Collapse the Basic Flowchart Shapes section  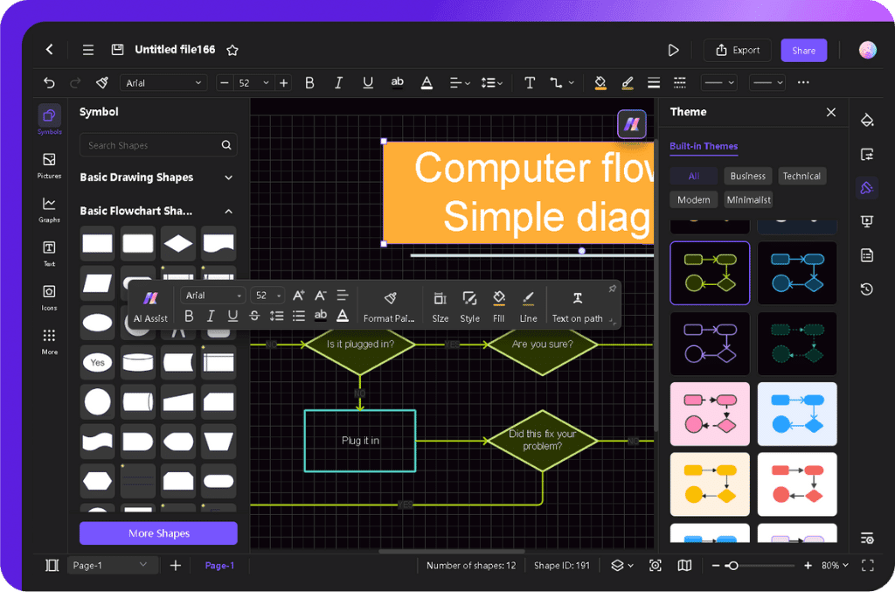coord(229,211)
